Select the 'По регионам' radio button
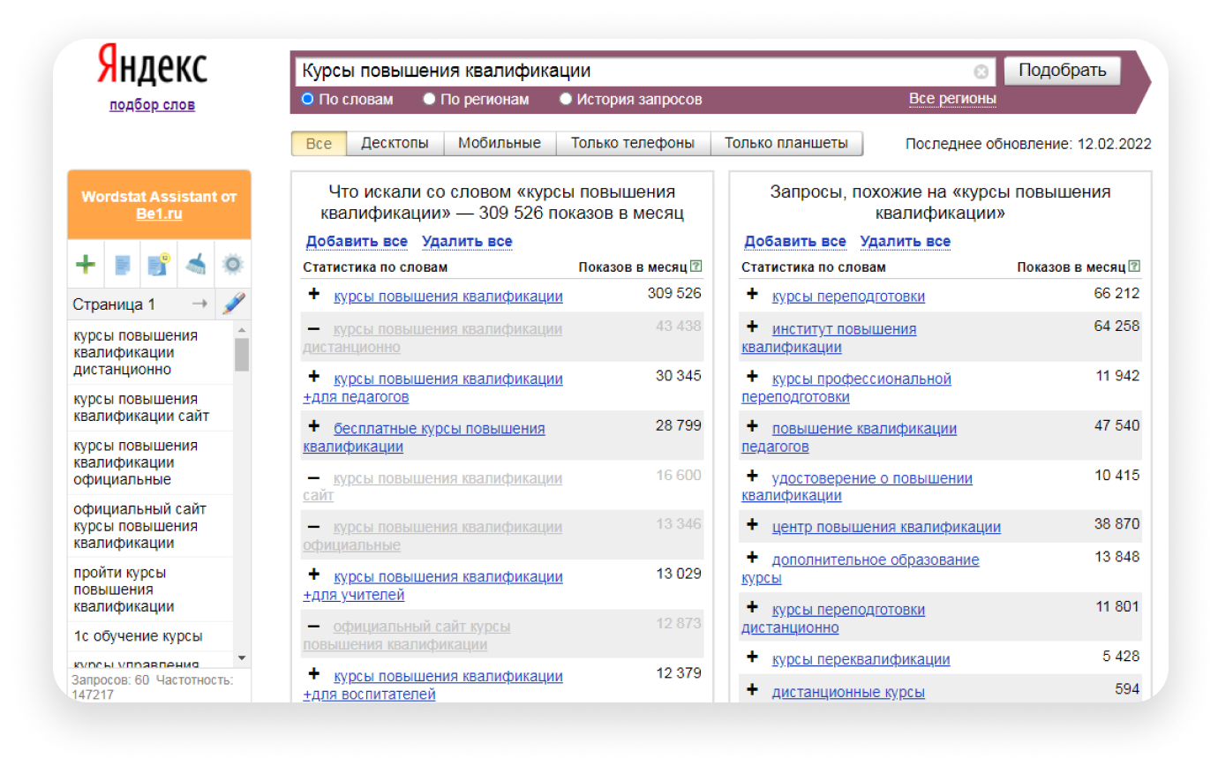 tap(429, 99)
